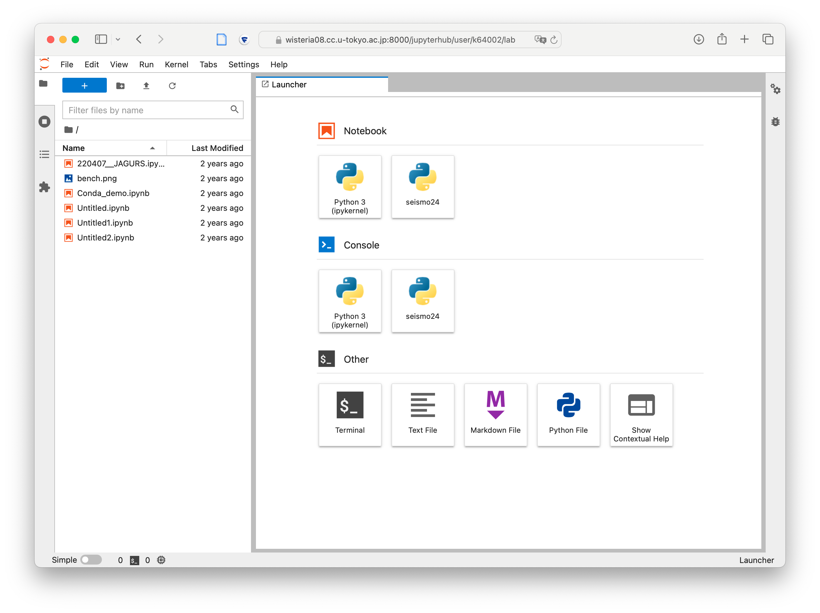
Task: Click the Upload Files icon
Action: pos(146,86)
